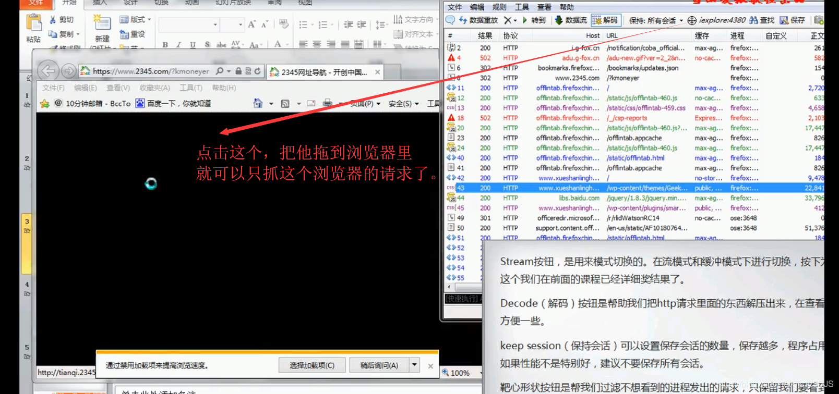Click the Choose add-ons (选择加载项) button
The height and width of the screenshot is (394, 839).
coord(312,365)
